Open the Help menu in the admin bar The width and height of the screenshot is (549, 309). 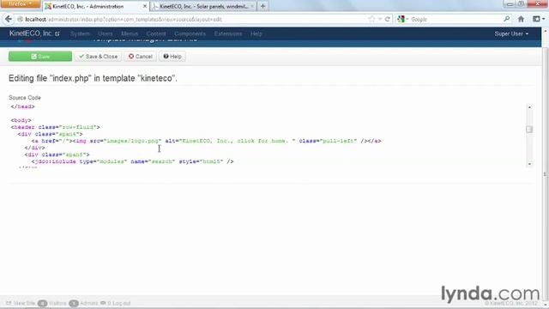pos(256,34)
